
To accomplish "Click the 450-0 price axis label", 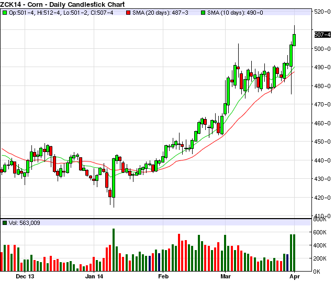I will tap(322, 142).
